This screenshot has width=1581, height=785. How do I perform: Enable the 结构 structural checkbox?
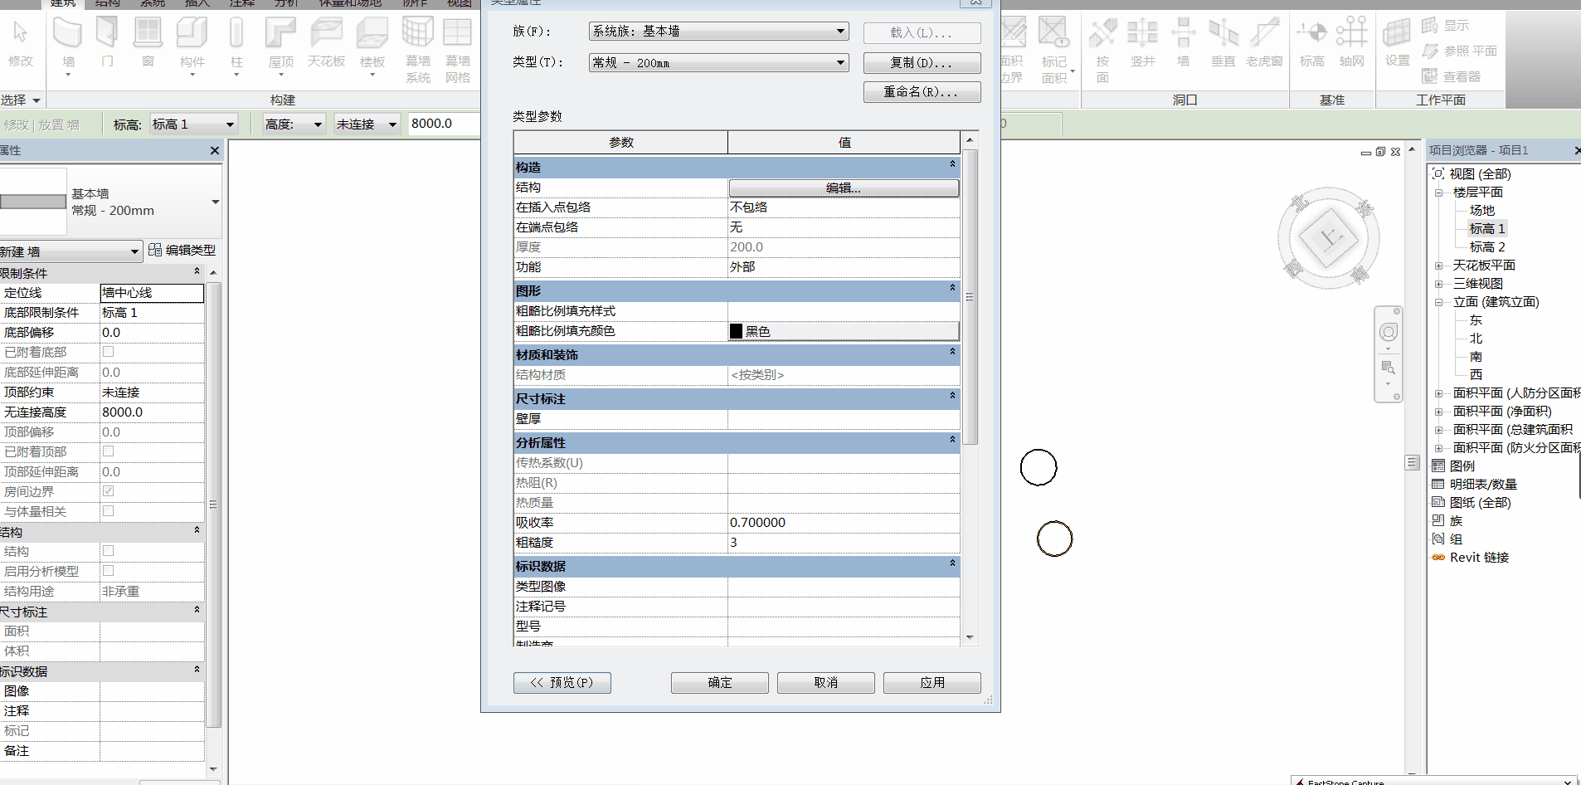coord(108,551)
